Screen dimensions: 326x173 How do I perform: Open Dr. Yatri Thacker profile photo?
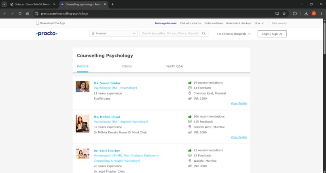pyautogui.click(x=83, y=154)
